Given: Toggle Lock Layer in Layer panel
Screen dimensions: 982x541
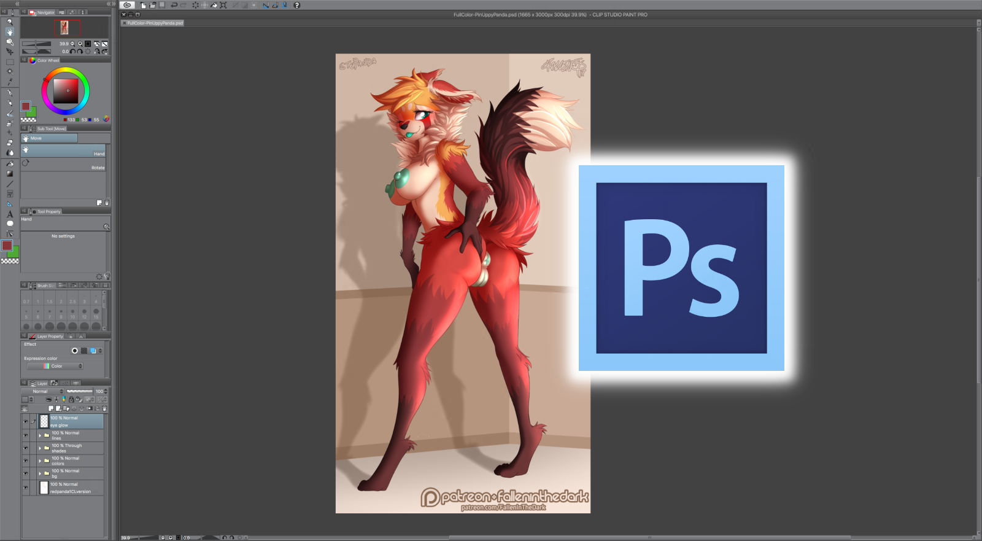Looking at the screenshot, I should pos(71,399).
